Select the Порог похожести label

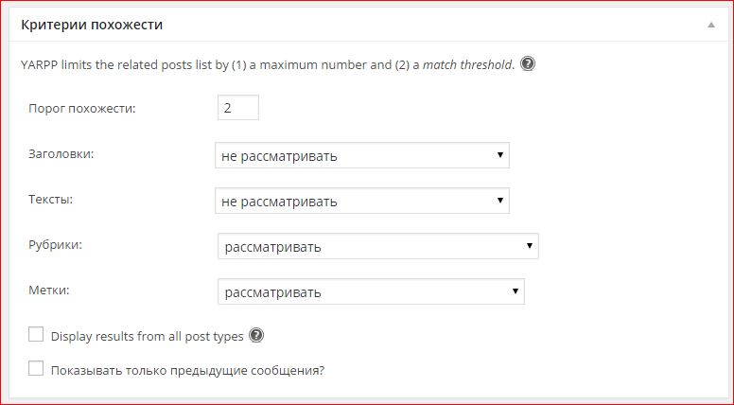82,109
